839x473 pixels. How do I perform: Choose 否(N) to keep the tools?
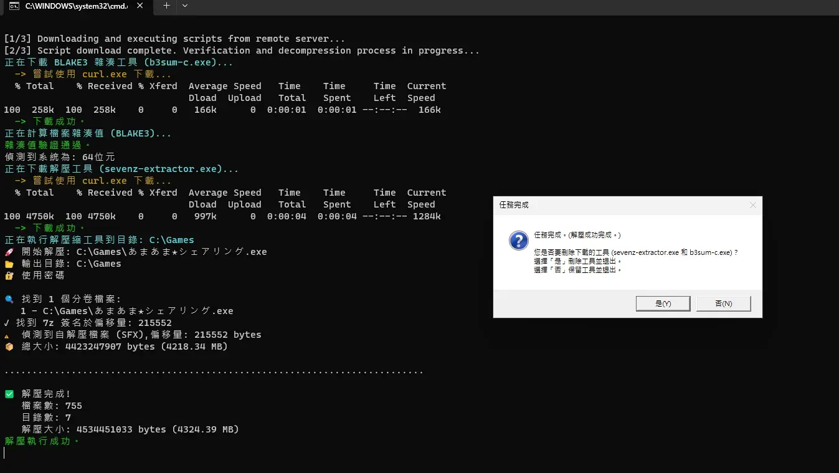pyautogui.click(x=723, y=303)
